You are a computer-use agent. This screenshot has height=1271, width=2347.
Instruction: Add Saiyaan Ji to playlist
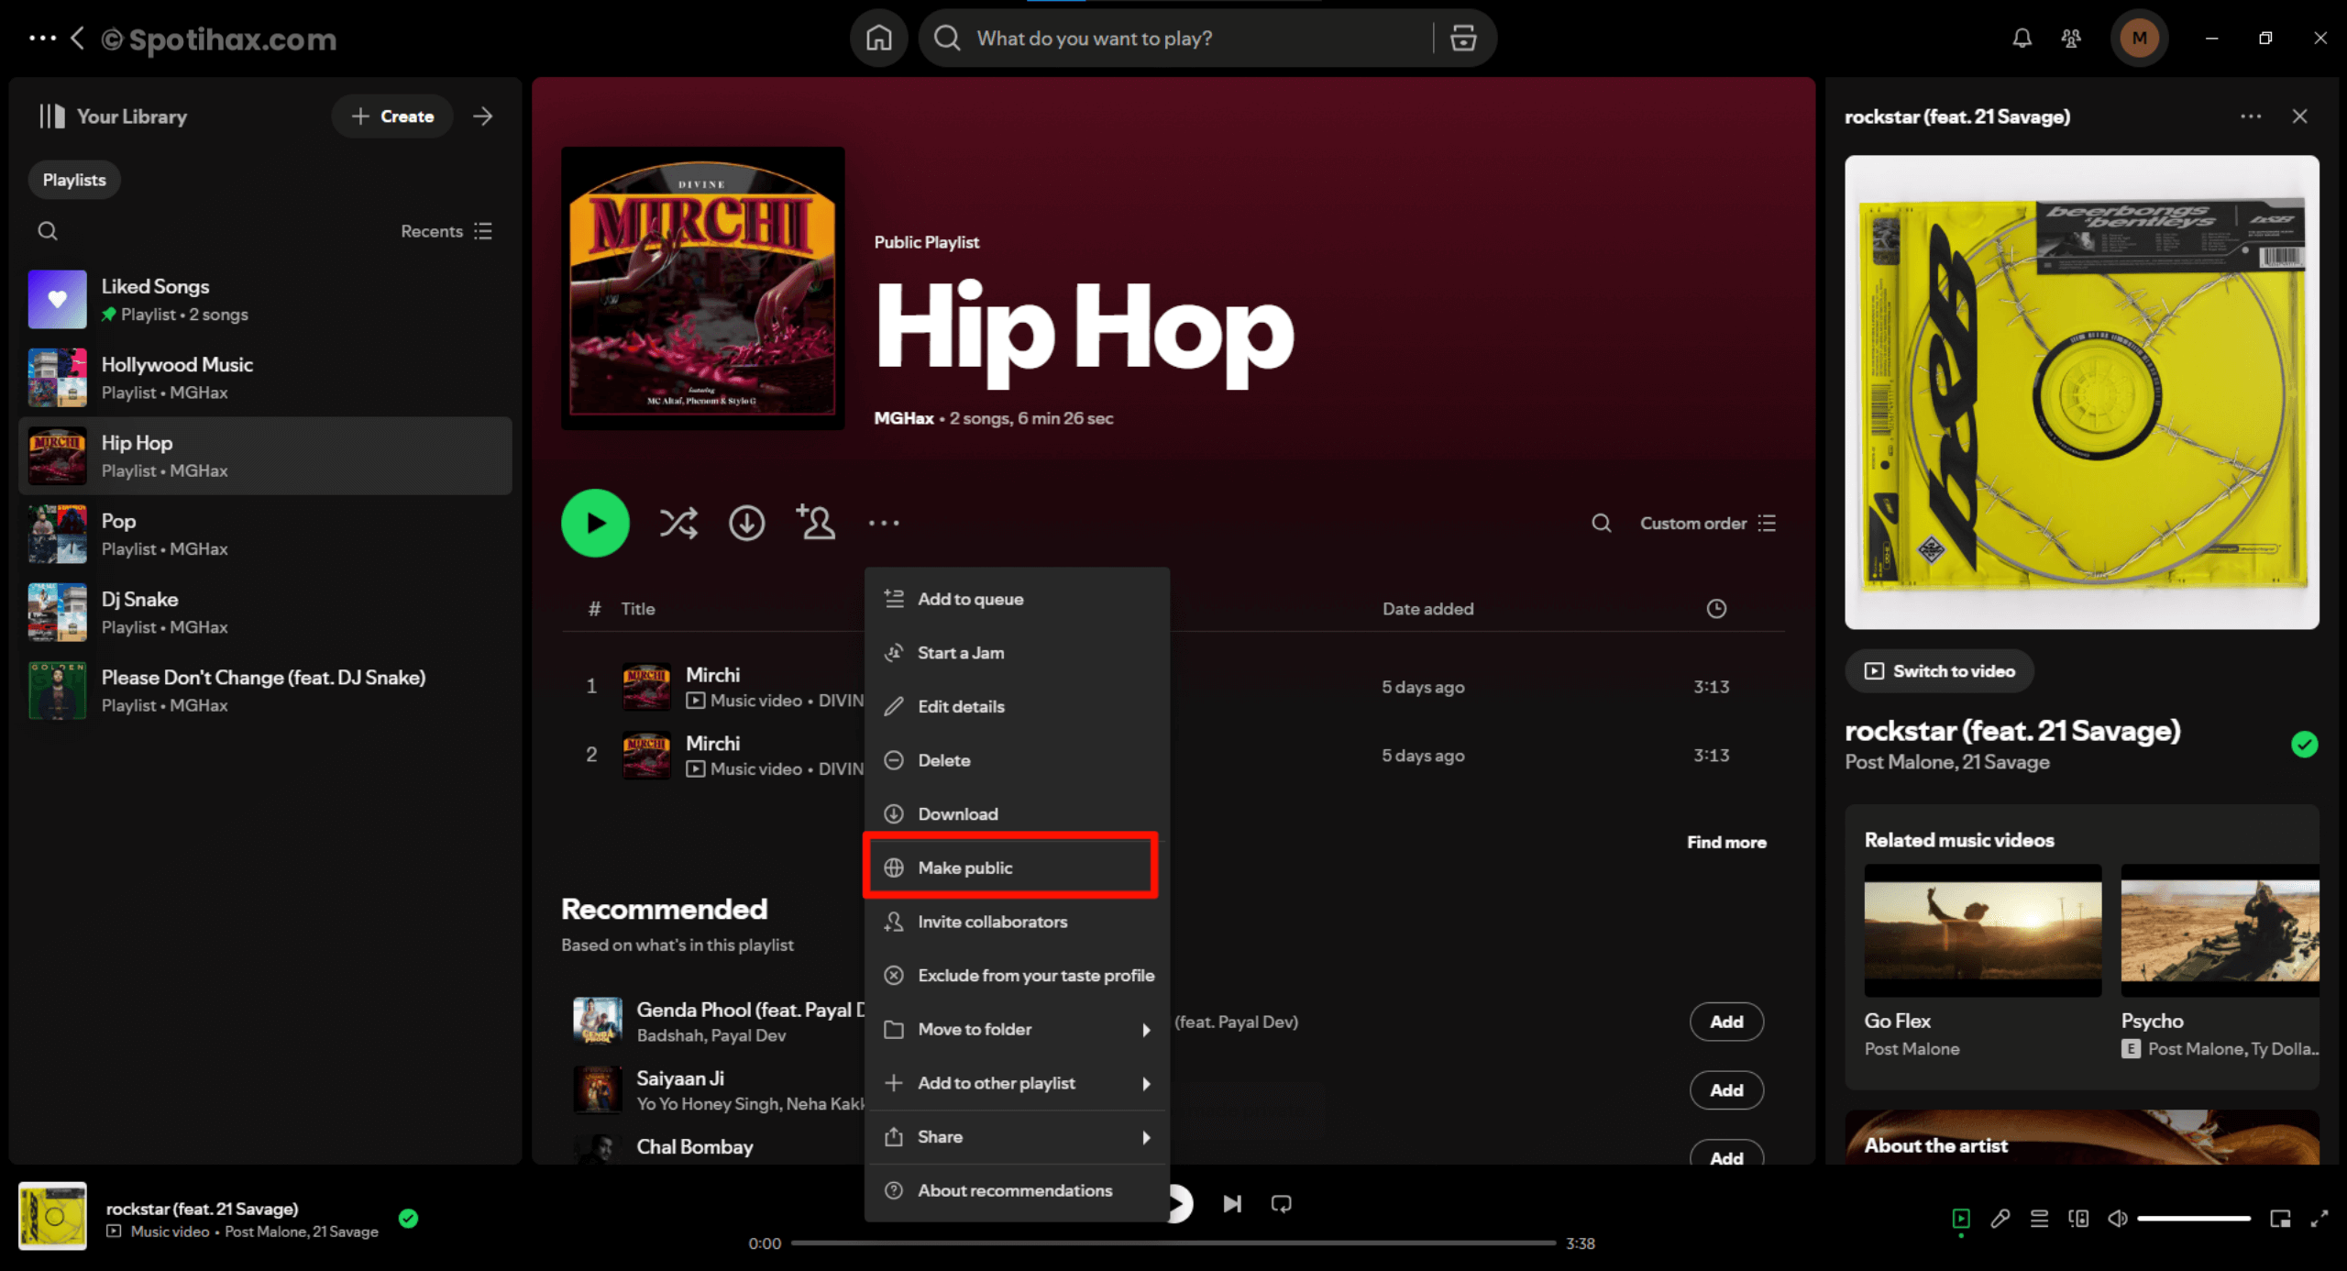[x=1726, y=1090]
